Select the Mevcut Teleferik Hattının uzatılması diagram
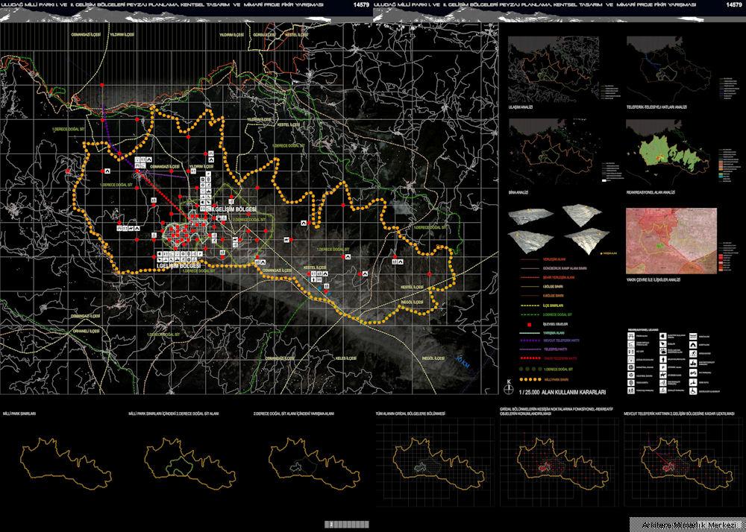The height and width of the screenshot is (532, 746). 683,462
